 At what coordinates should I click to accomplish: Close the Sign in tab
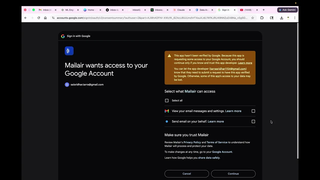pos(234,10)
